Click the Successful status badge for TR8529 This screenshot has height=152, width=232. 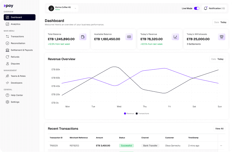(126, 146)
